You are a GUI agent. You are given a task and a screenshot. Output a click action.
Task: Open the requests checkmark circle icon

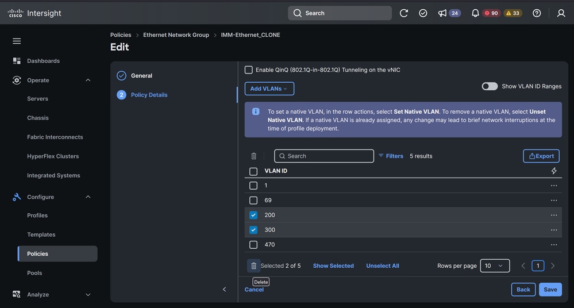(x=423, y=13)
